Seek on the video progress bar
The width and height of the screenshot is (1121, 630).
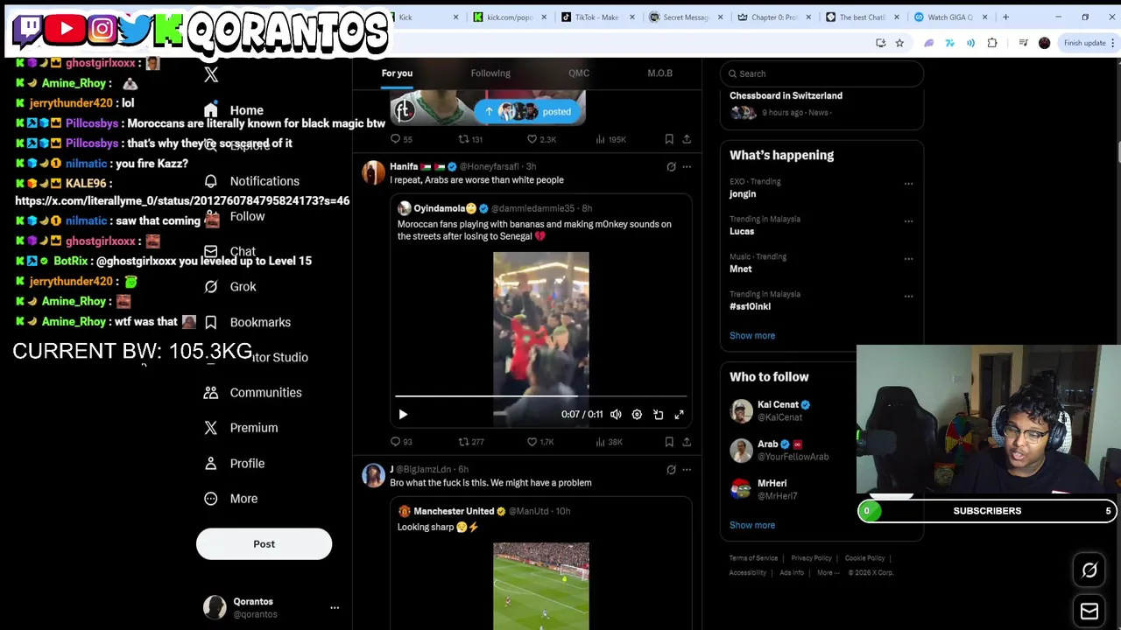coord(540,396)
